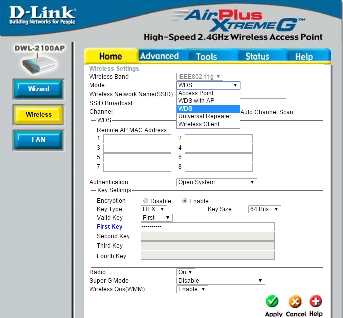This screenshot has width=343, height=318.
Task: Focus Remote AP MAC Address field 6
Action: 219,157
